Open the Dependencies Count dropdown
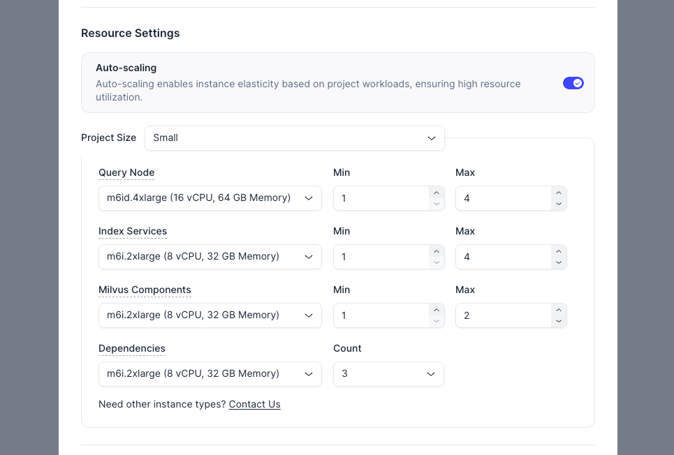The width and height of the screenshot is (674, 455). (388, 374)
